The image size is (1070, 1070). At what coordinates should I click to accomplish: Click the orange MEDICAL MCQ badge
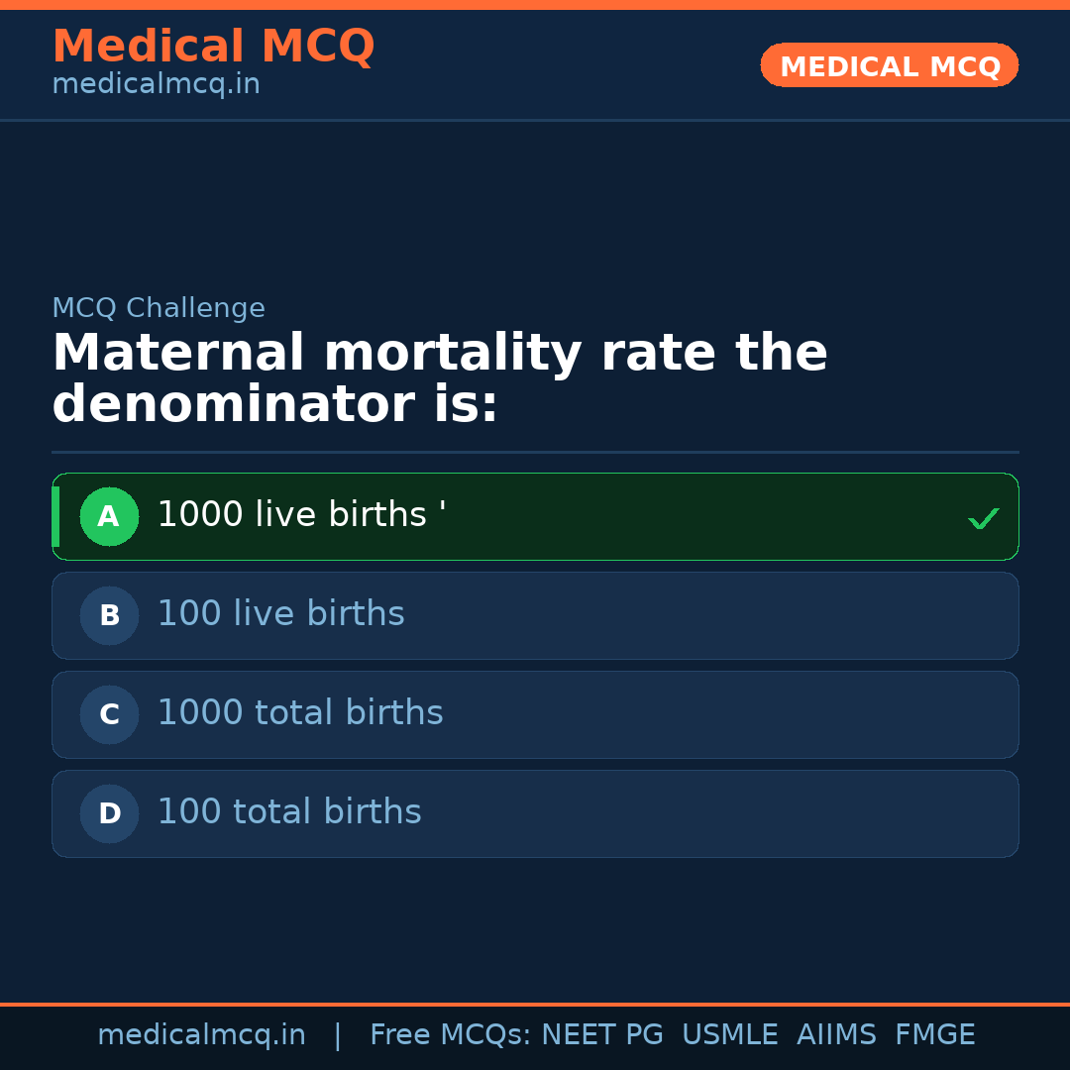[x=889, y=65]
